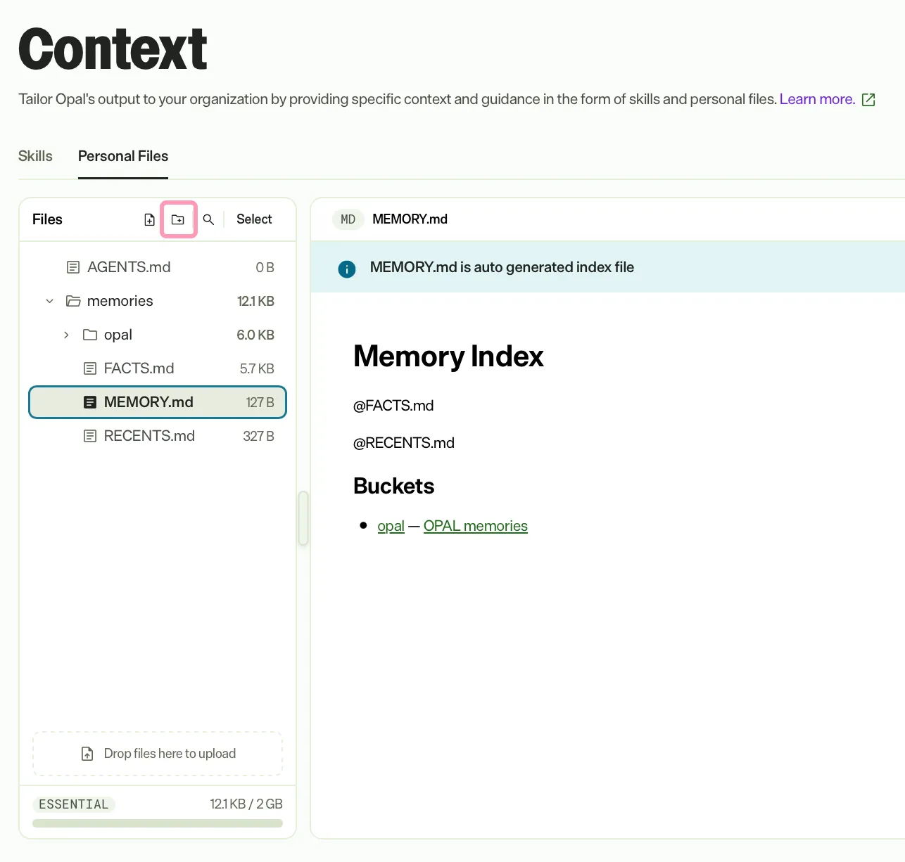905x862 pixels.
Task: Expand the opal folder chevron
Action: (x=66, y=335)
